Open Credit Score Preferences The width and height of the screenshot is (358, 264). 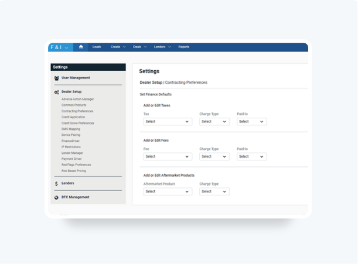coord(77,123)
